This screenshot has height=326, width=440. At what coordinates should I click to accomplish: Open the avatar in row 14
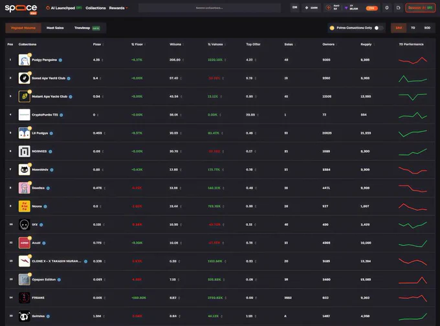(24, 298)
